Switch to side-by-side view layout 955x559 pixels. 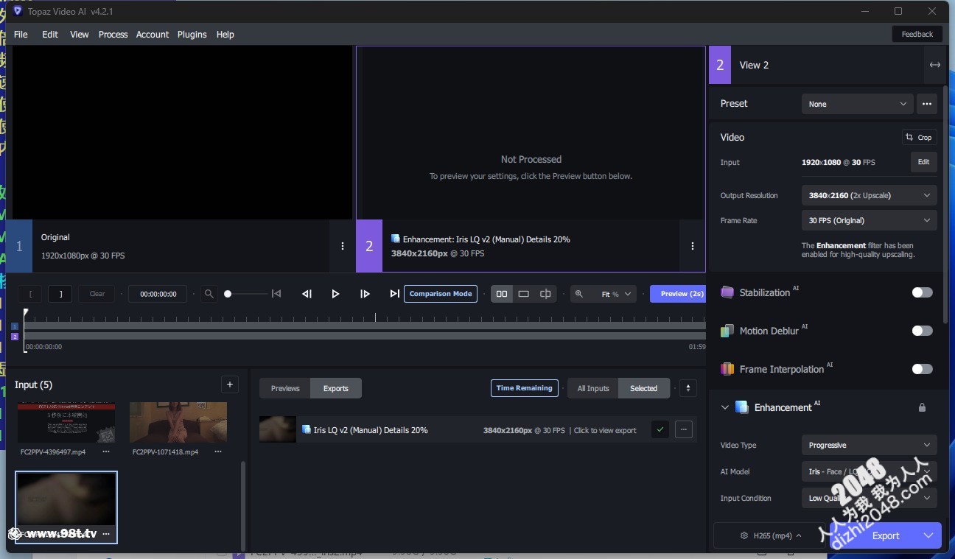click(502, 294)
